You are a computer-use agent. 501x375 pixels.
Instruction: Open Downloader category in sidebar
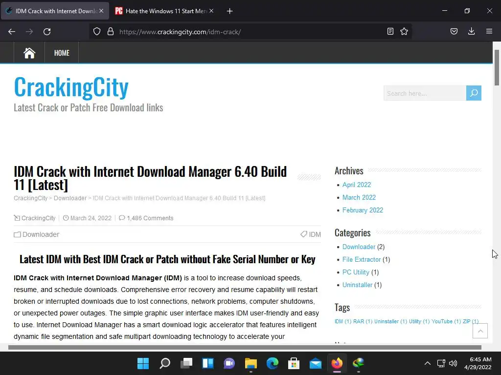coord(359,247)
